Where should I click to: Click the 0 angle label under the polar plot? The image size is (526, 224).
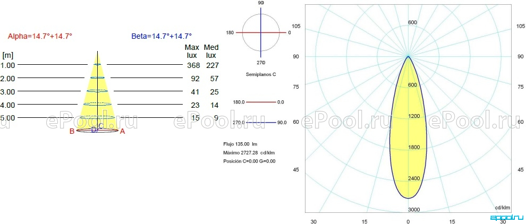pyautogui.click(x=408, y=221)
